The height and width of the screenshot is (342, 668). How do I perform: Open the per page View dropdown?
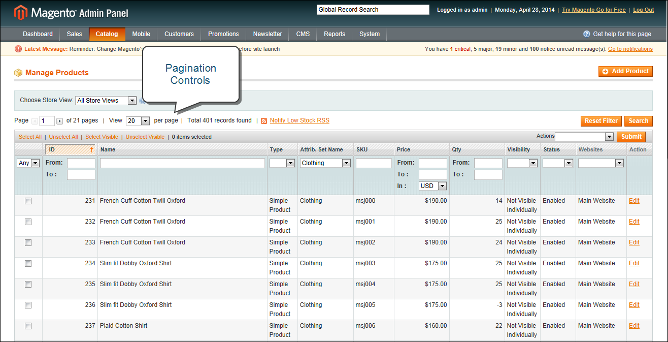click(x=138, y=121)
